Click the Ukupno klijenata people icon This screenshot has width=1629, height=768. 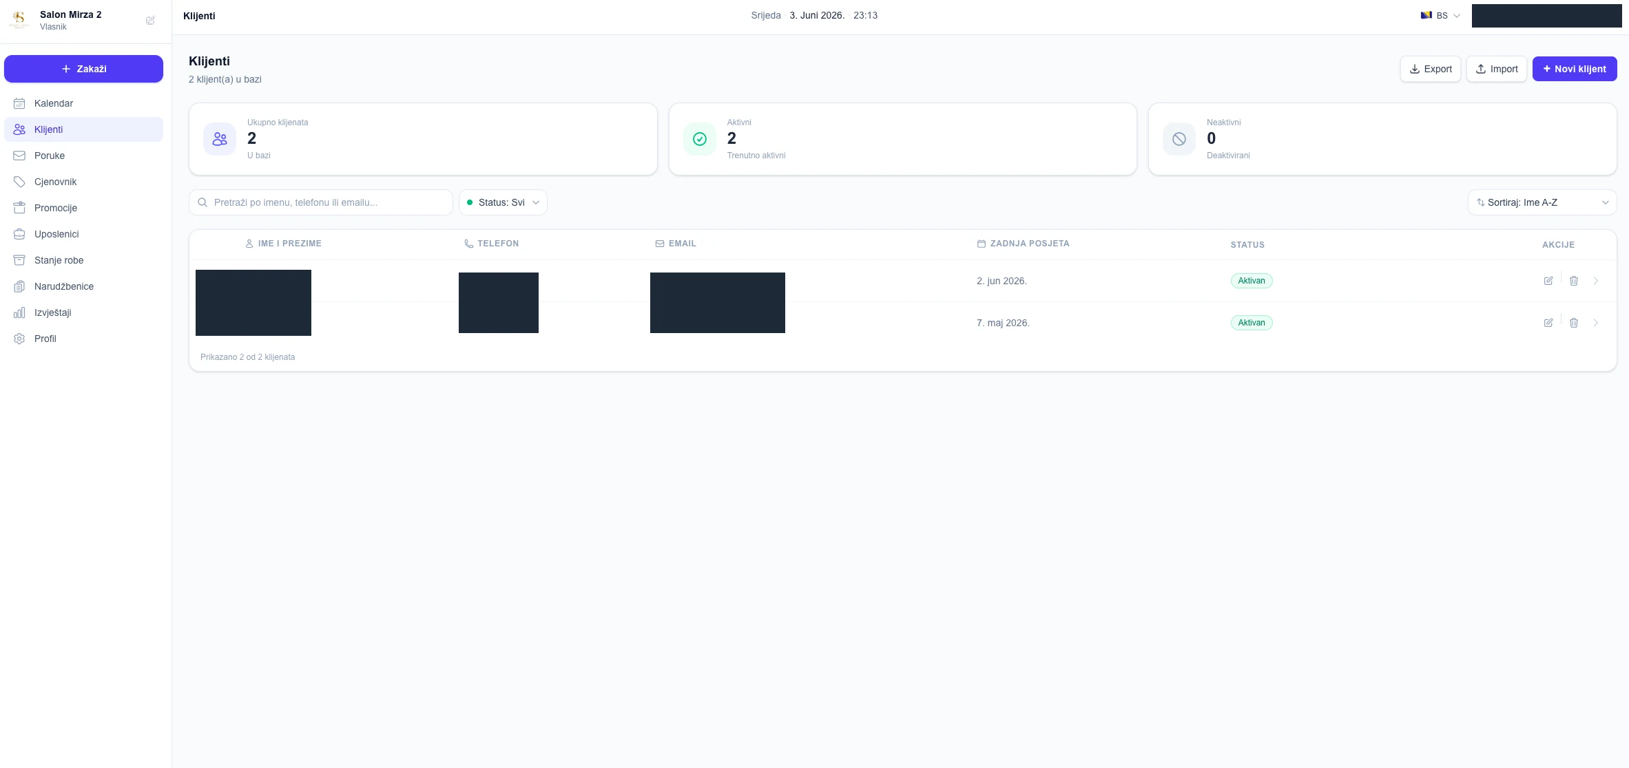pos(220,139)
